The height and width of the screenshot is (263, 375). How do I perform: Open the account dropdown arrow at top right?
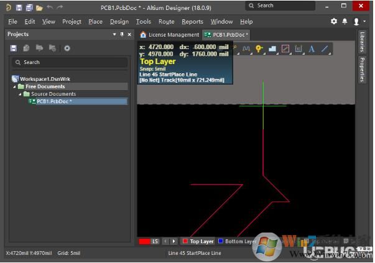364,21
